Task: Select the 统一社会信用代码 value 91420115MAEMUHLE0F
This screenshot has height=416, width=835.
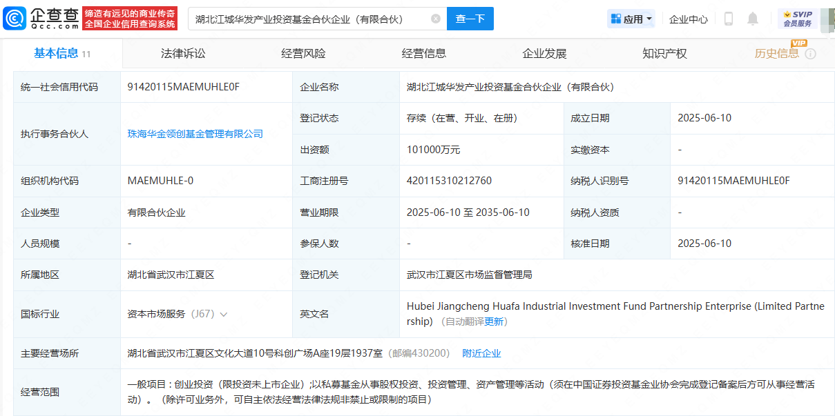Action: 184,87
